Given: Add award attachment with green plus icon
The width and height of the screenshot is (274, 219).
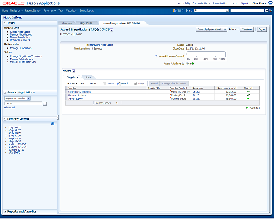Looking at the screenshot, I should (193, 63).
